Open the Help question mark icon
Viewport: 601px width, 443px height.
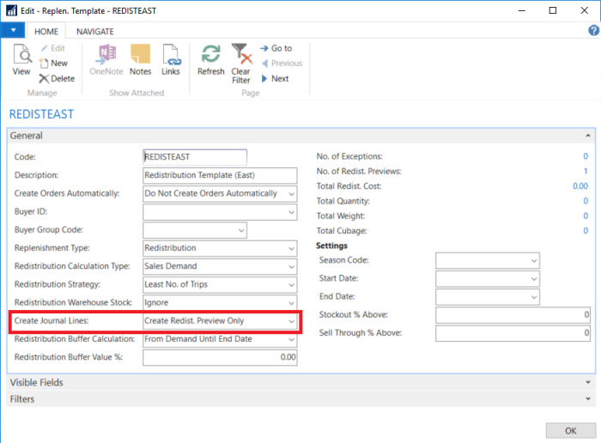tap(592, 31)
